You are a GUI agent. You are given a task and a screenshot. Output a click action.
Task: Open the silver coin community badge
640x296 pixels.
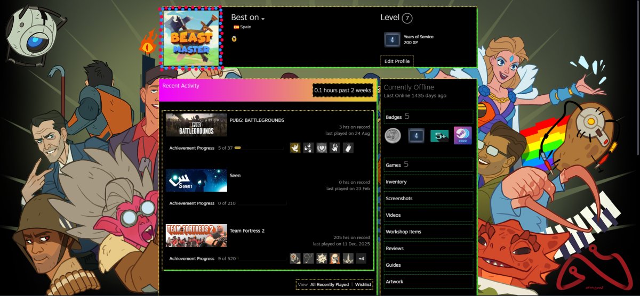(x=393, y=136)
